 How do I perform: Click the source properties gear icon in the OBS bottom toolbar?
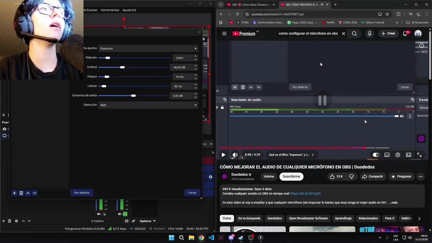[x=16, y=221]
